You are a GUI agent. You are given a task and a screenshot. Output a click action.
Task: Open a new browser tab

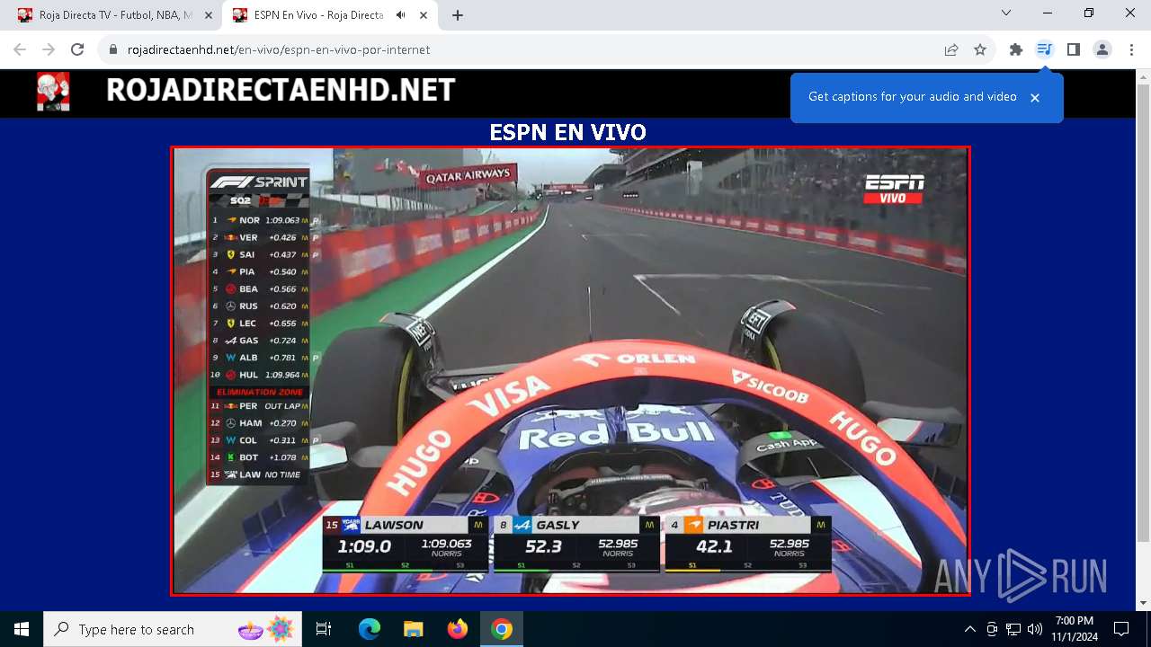(x=458, y=15)
